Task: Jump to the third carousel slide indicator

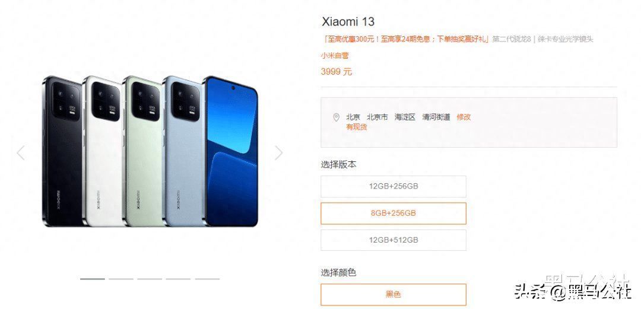Action: coord(150,279)
